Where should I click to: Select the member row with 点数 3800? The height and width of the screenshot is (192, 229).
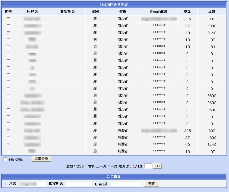coord(8,95)
